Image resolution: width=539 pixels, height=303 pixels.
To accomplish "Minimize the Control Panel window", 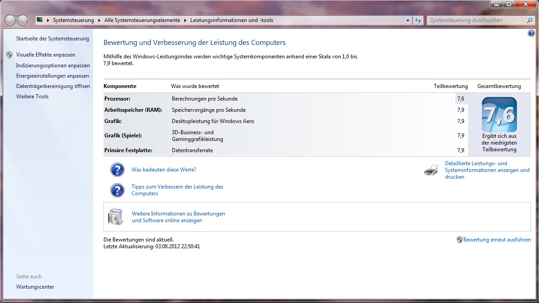I will tap(496, 4).
